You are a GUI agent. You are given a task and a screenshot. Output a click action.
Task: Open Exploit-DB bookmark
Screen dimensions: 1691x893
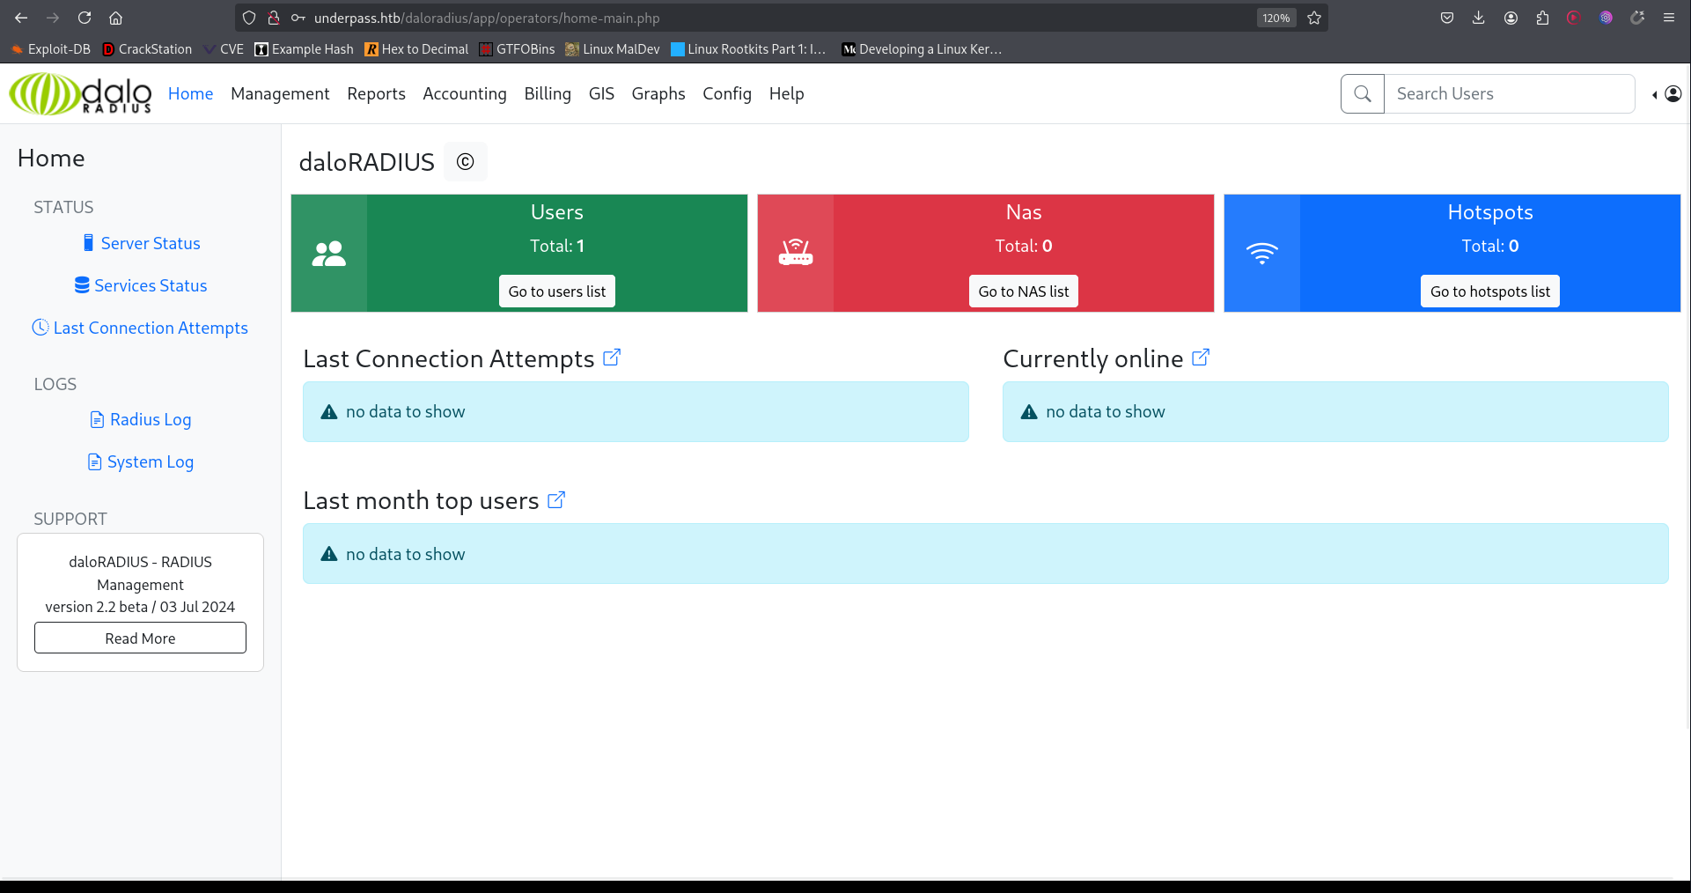coord(51,49)
